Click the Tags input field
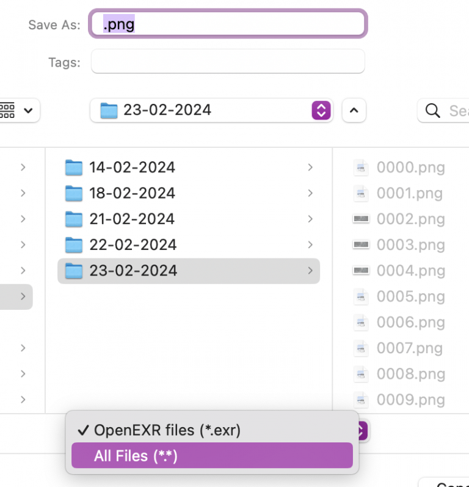The width and height of the screenshot is (469, 487). click(228, 62)
